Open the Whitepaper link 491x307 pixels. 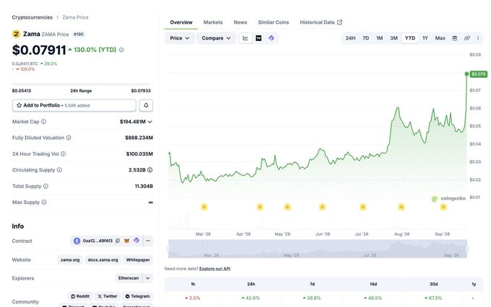138,259
